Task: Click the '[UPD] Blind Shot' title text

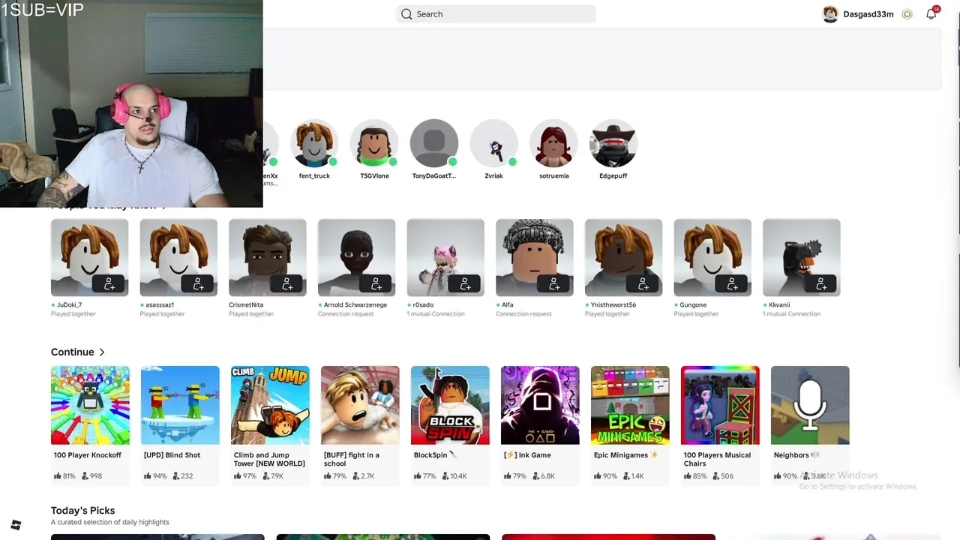Action: click(172, 455)
